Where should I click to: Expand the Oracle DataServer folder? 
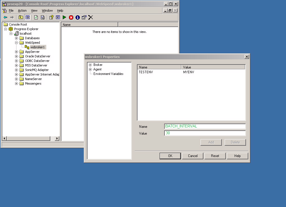[x=16, y=56]
